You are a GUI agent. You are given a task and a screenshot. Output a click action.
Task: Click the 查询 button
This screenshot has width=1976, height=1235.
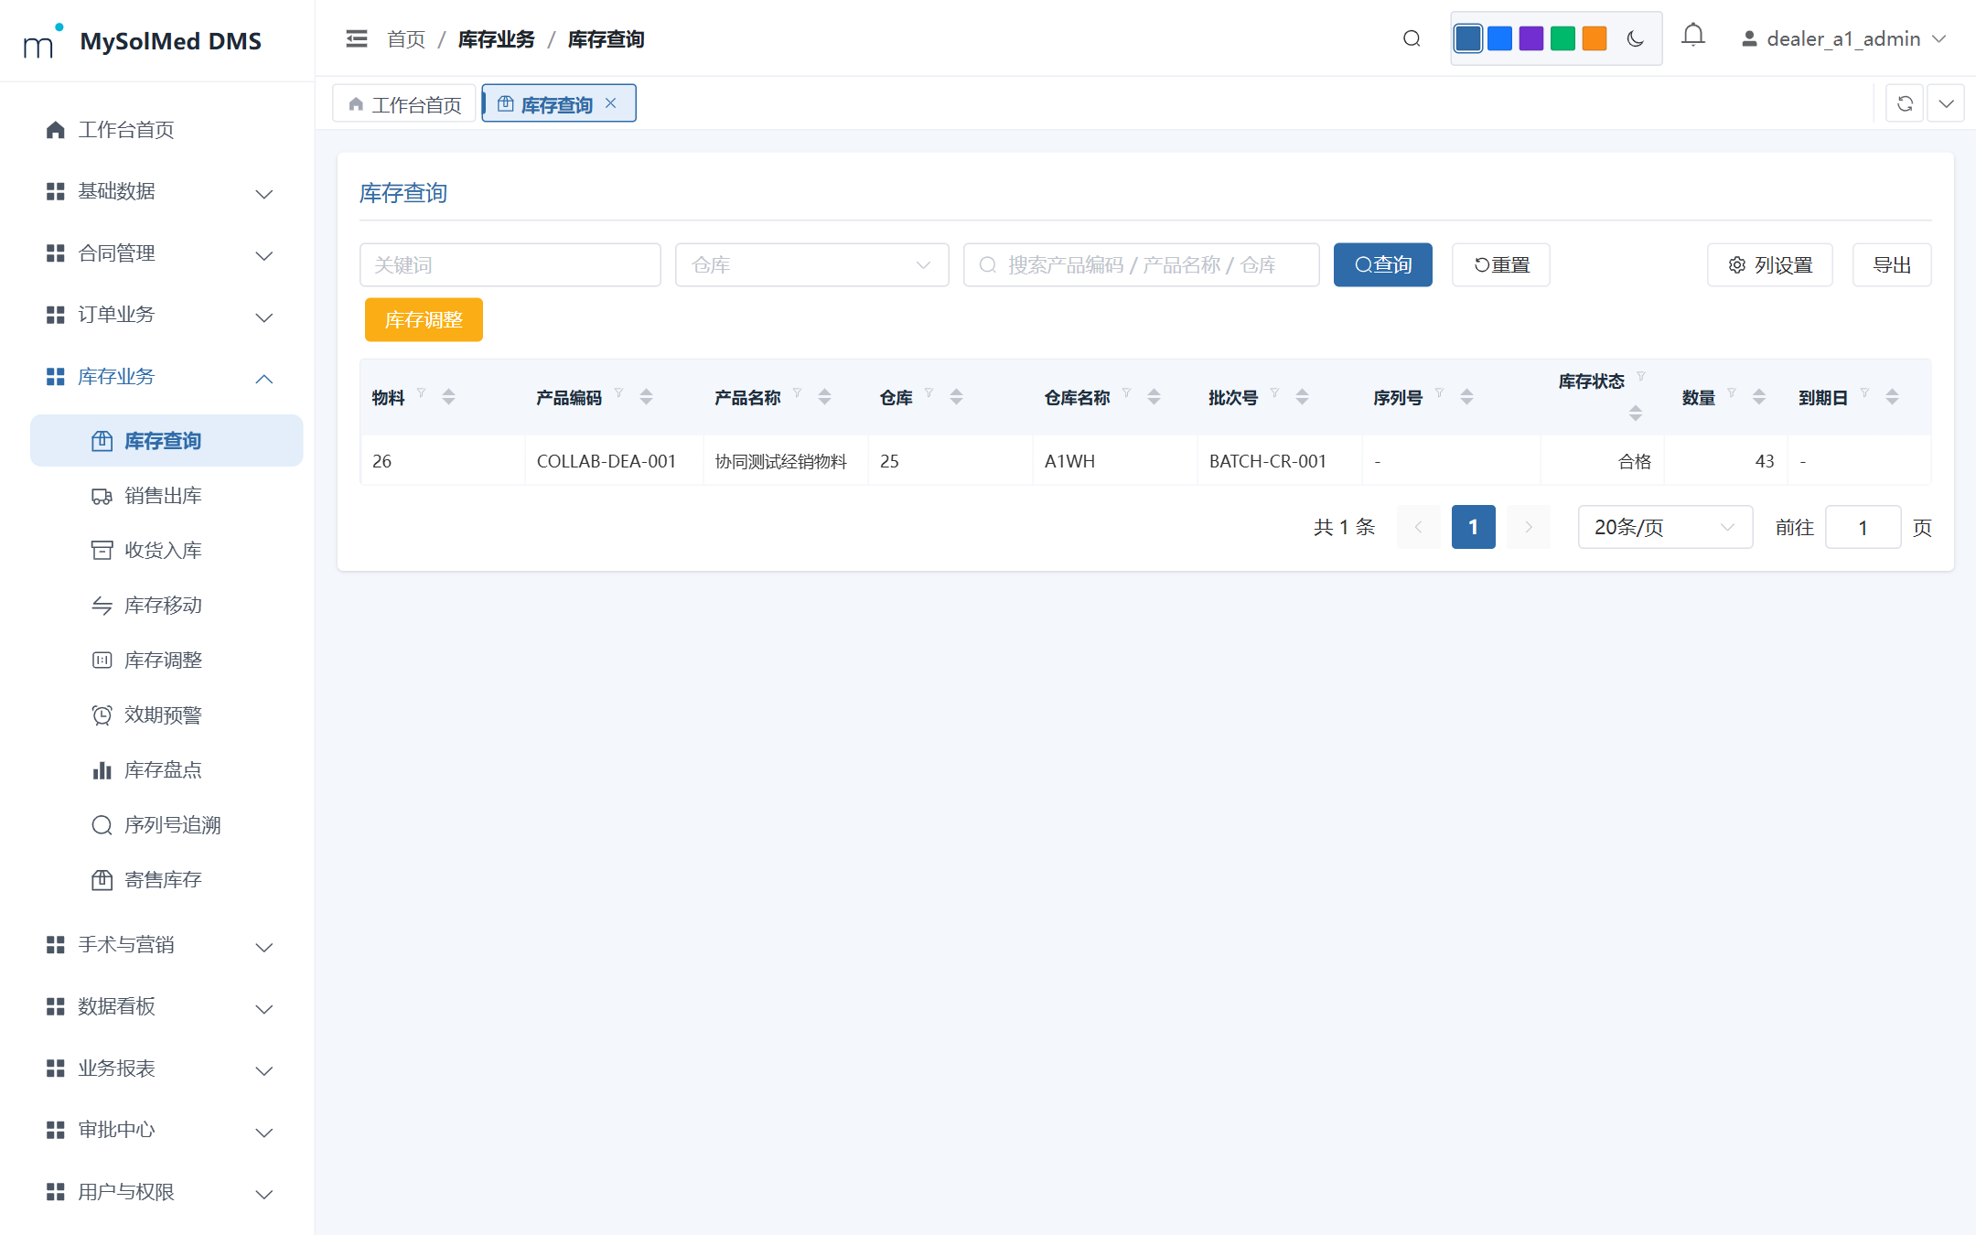tap(1383, 265)
